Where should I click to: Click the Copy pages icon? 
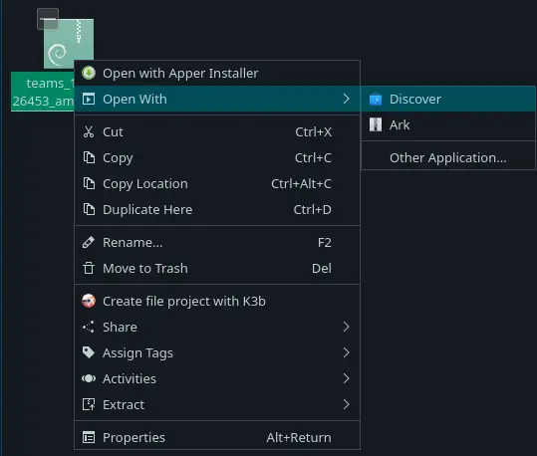(89, 158)
